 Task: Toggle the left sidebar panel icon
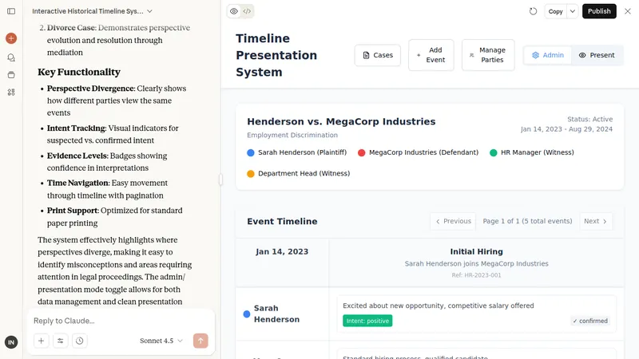11,11
